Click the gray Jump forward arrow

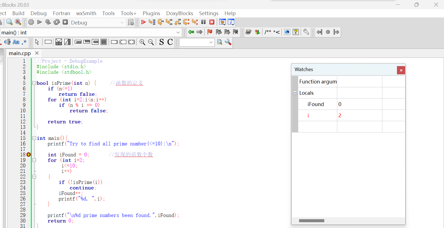[x=199, y=32]
